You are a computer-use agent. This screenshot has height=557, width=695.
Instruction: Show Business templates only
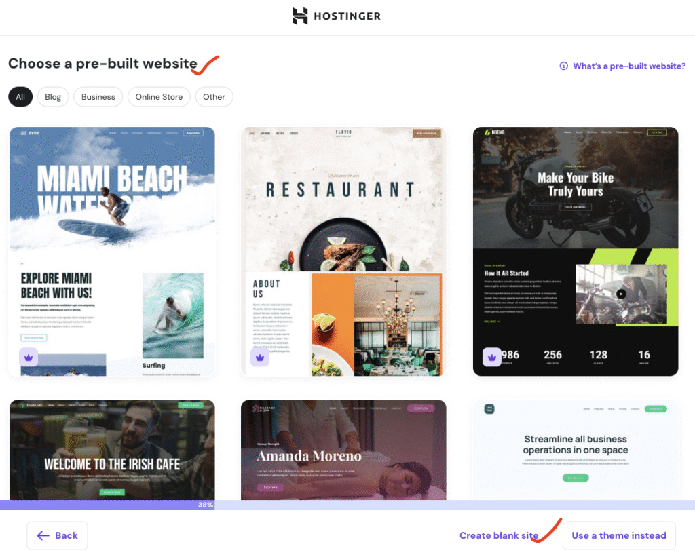click(98, 97)
